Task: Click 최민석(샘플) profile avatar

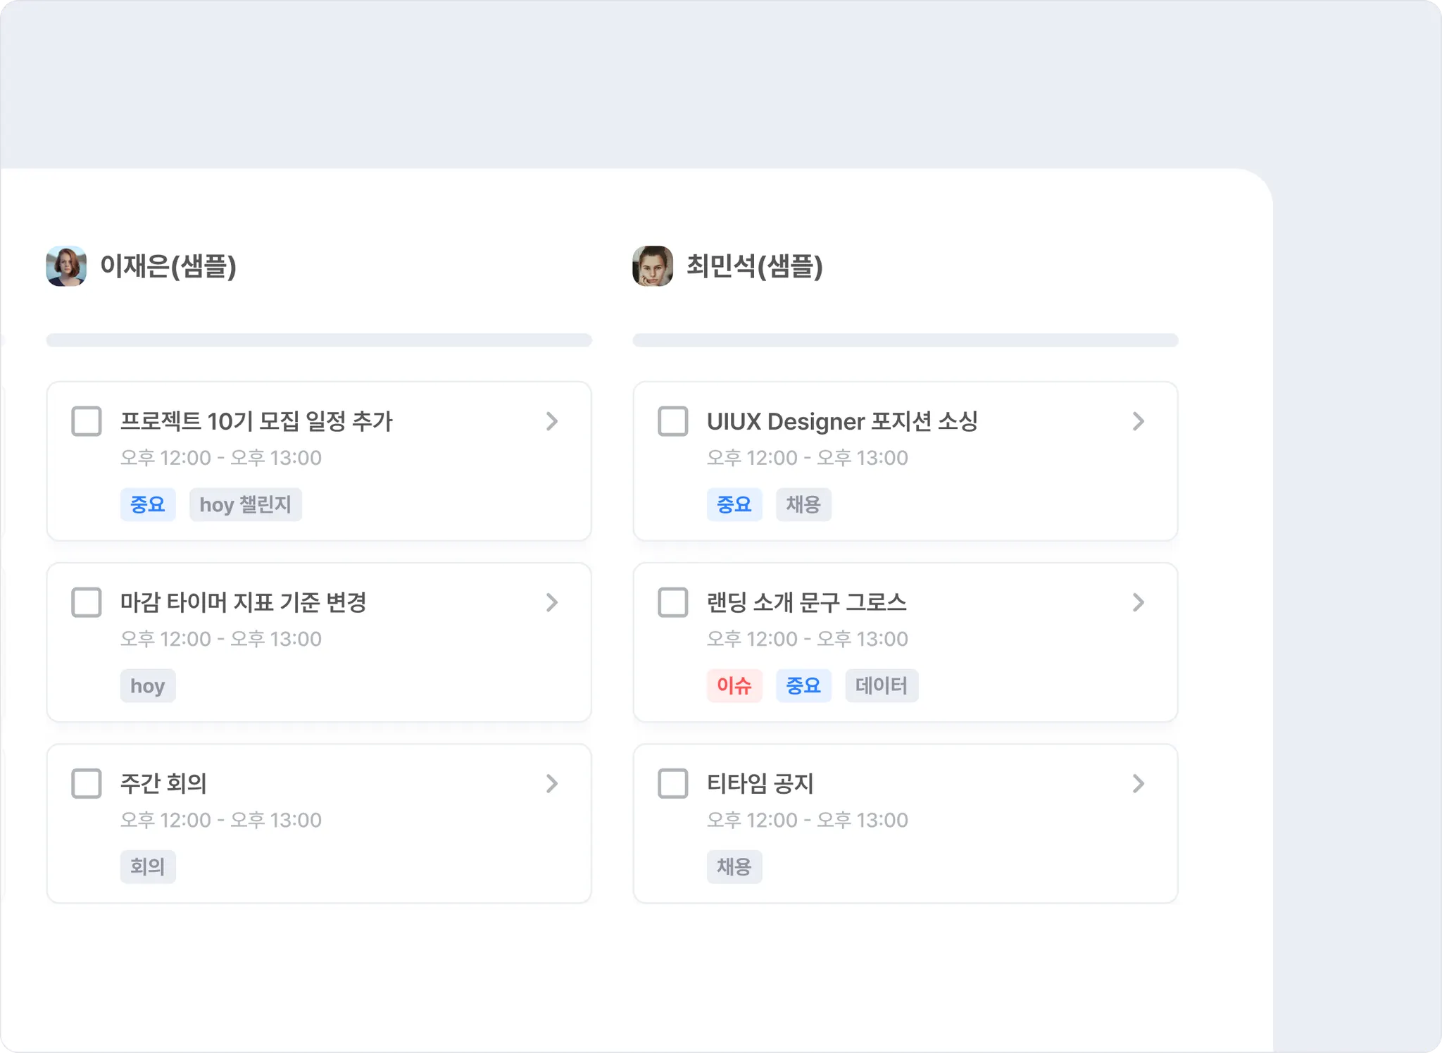Action: tap(653, 266)
